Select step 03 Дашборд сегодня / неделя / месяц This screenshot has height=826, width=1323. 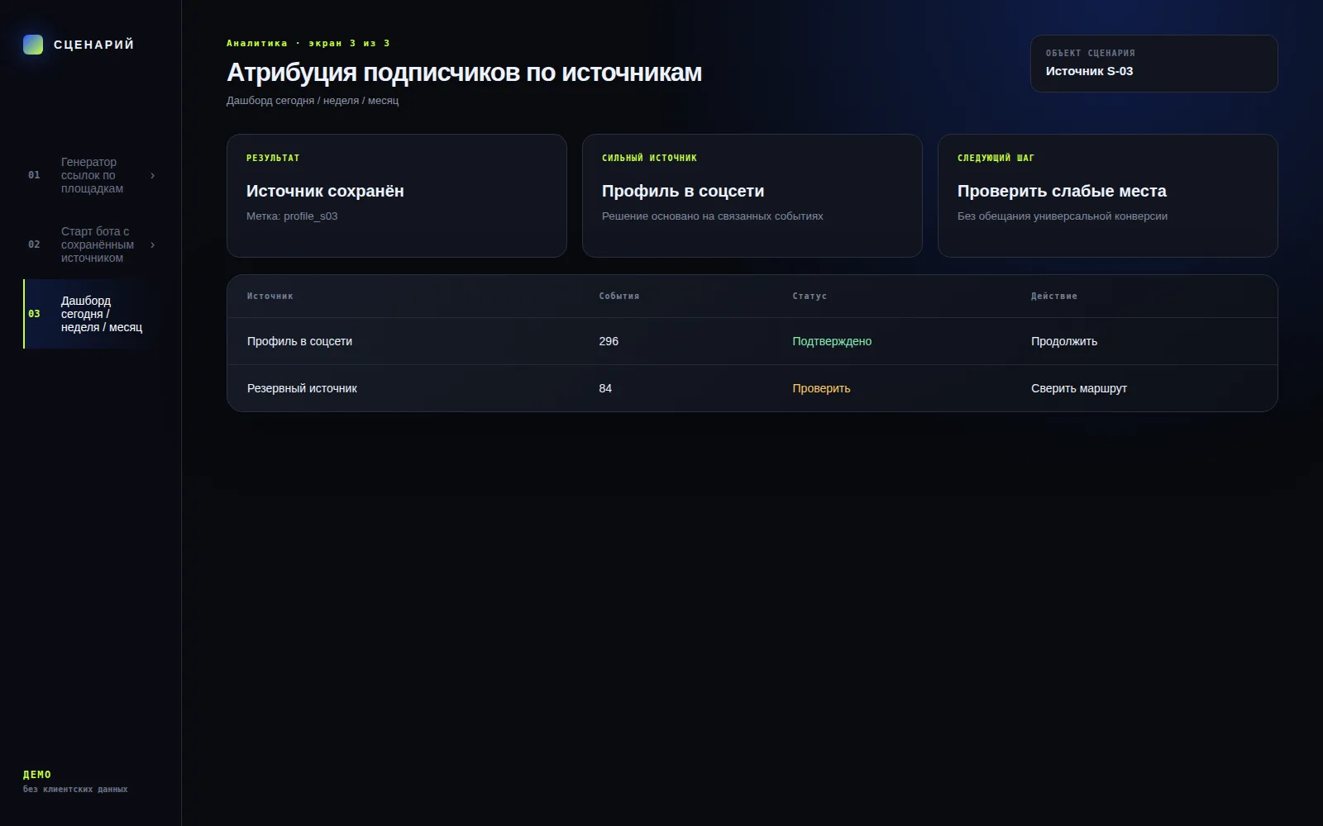91,314
